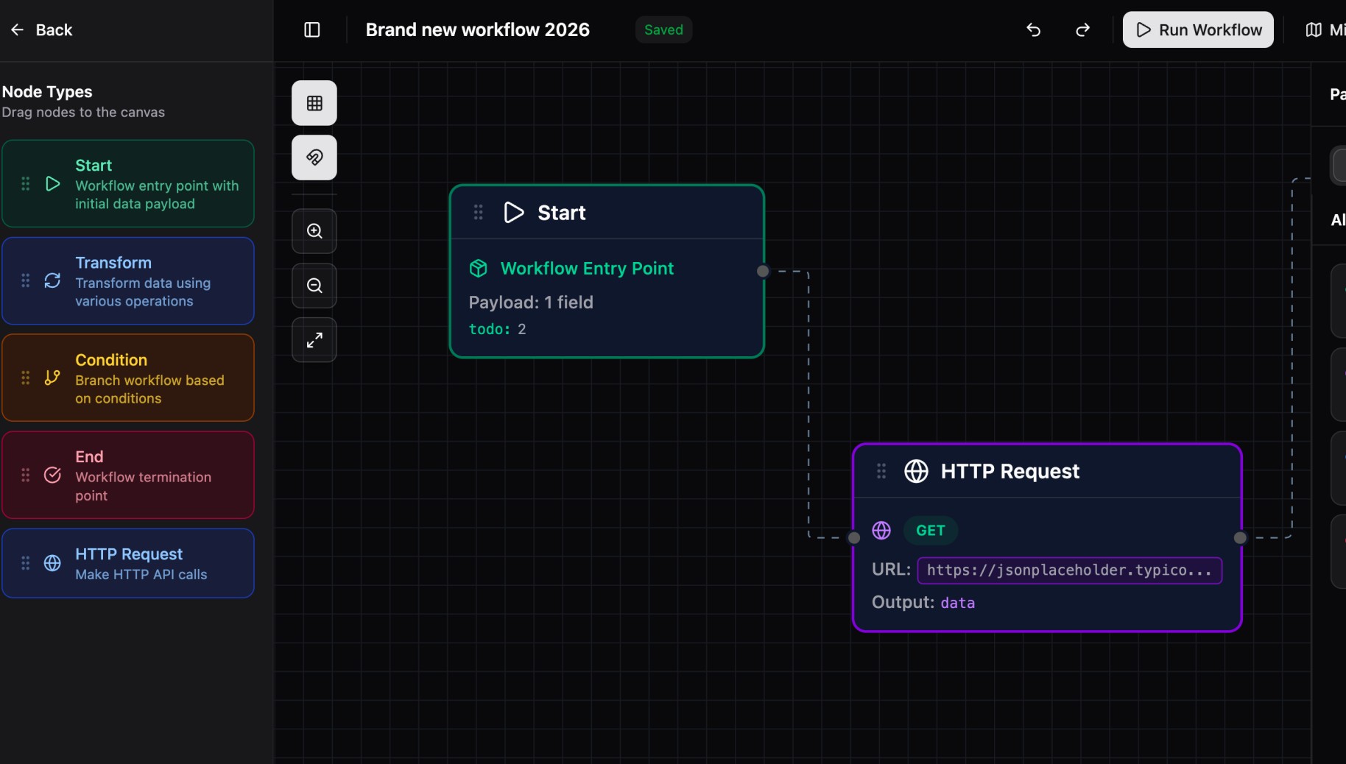Viewport: 1346px width, 764px height.
Task: Click the globe icon on the HTTP Request node
Action: click(x=916, y=471)
